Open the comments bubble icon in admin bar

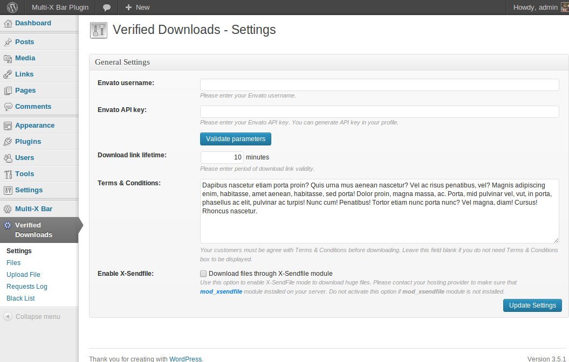(x=107, y=8)
